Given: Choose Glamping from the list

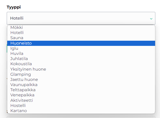Looking at the screenshot, I should [x=21, y=74].
